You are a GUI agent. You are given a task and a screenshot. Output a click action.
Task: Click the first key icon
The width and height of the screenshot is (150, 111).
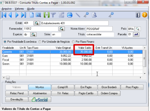point(86,15)
